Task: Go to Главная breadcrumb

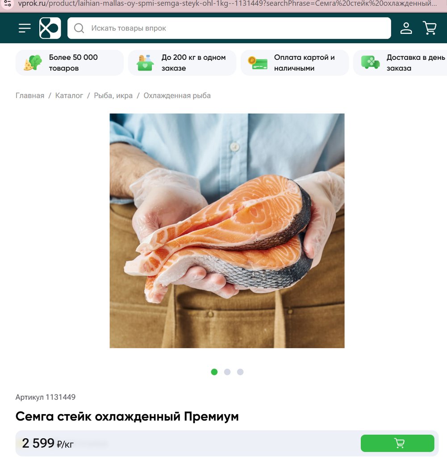Action: [30, 96]
